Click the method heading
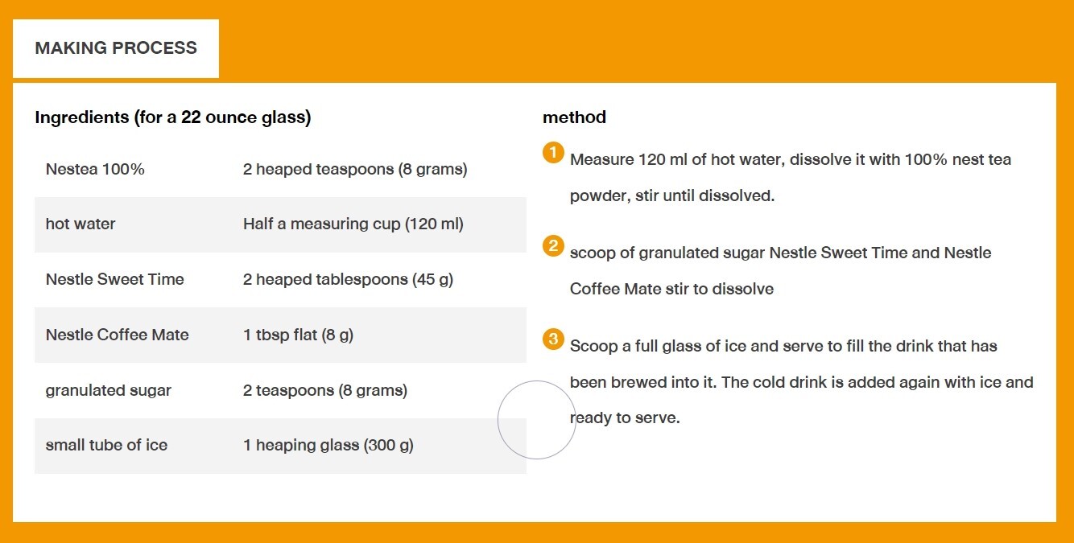Viewport: 1074px width, 543px height. (574, 117)
